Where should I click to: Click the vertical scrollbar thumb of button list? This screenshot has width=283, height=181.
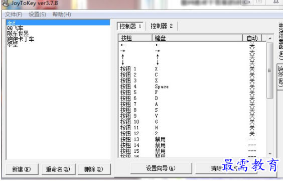click(270, 70)
